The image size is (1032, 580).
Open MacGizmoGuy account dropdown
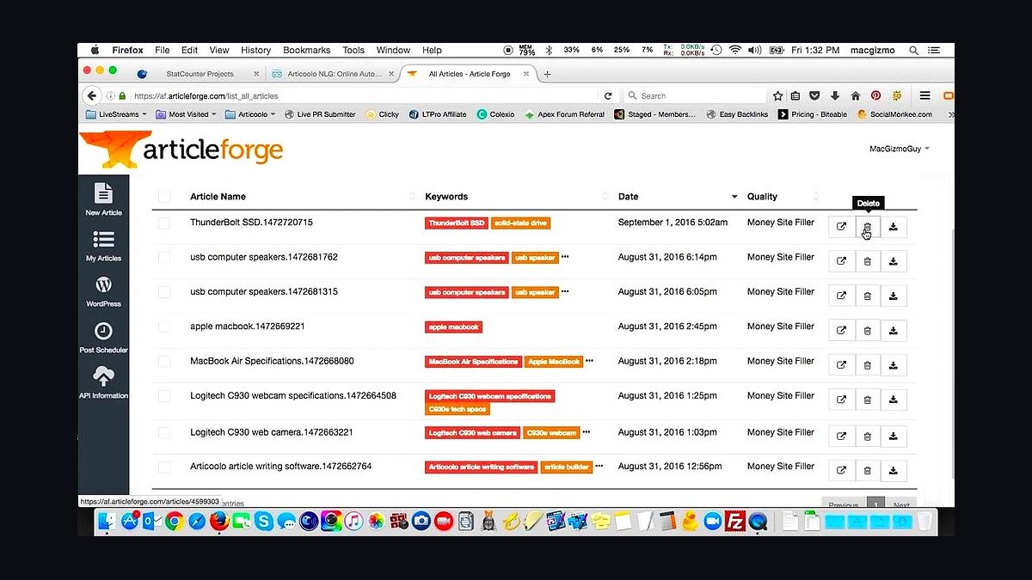click(x=900, y=149)
